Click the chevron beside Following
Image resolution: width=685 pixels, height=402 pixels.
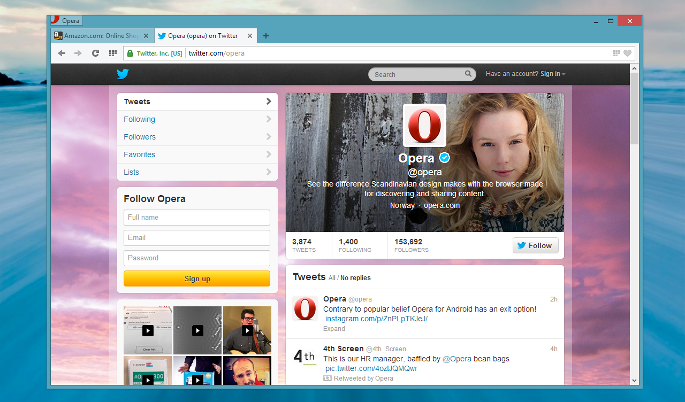coord(269,119)
